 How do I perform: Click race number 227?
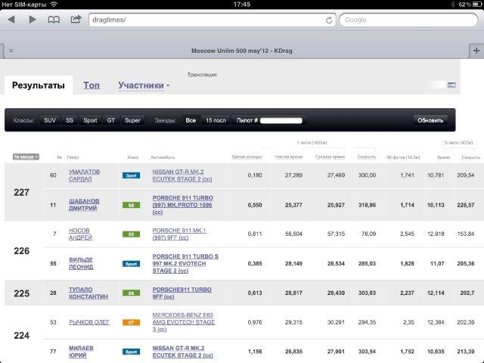click(22, 192)
